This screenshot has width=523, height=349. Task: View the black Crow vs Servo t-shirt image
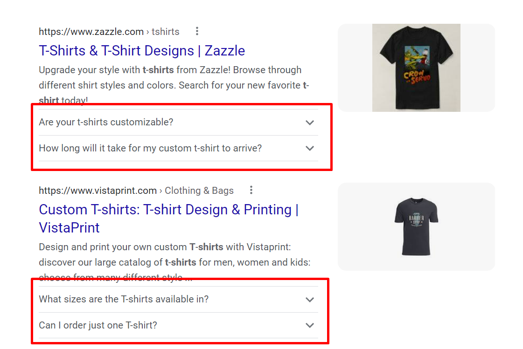point(416,68)
